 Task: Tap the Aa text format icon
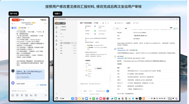click(x=31, y=95)
